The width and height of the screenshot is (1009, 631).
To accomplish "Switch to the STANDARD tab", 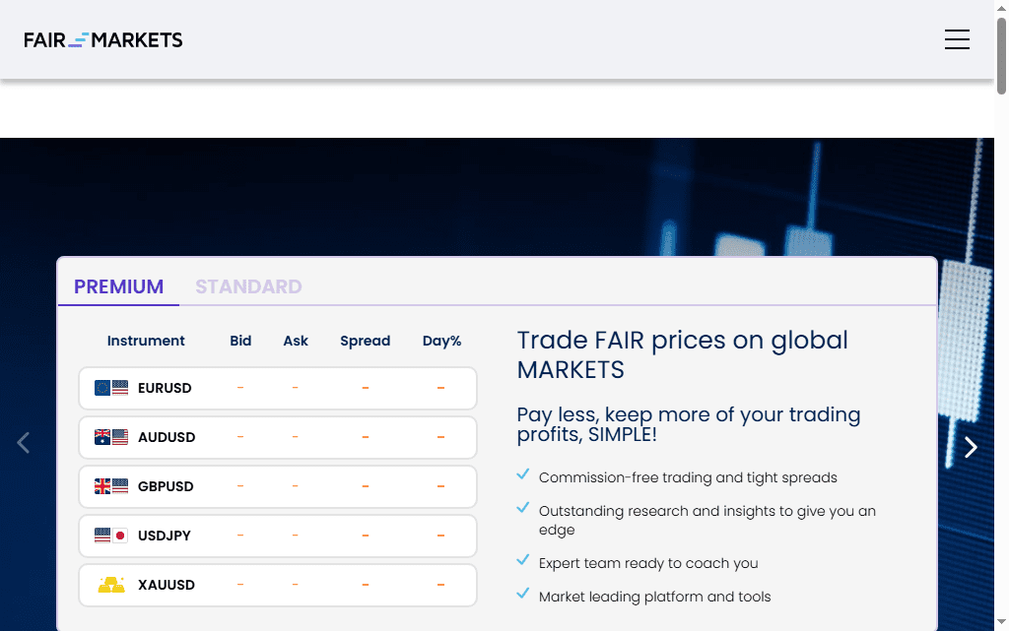I will coord(248,286).
